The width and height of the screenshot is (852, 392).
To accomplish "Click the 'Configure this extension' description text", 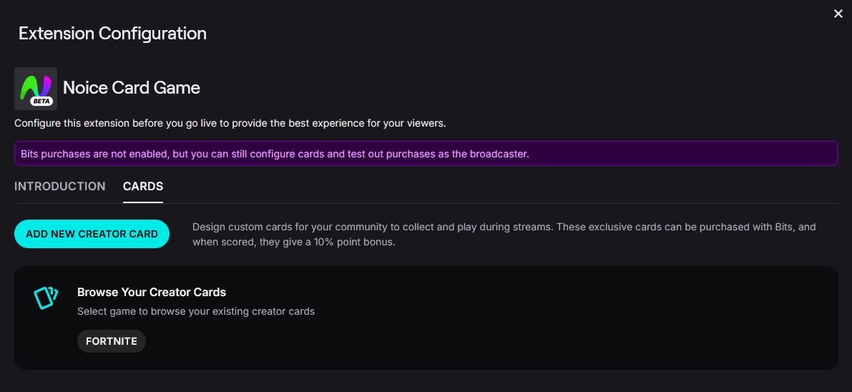I will tap(230, 123).
